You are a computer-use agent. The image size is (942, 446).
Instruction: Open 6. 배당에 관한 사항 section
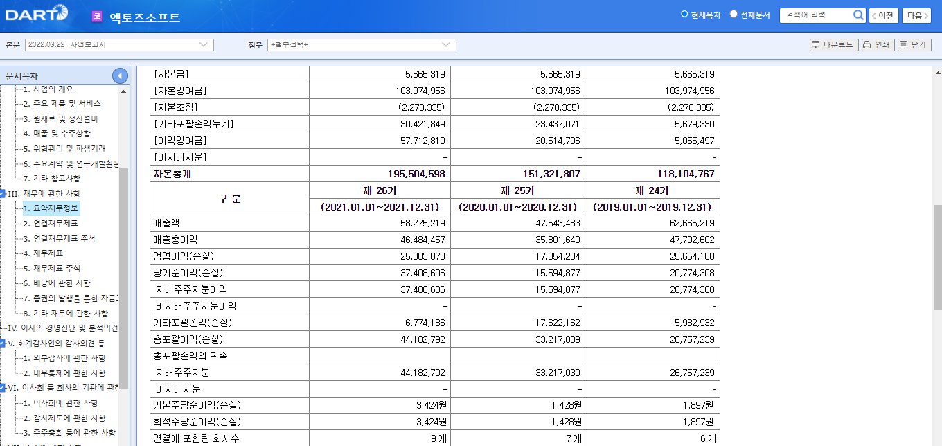(56, 283)
